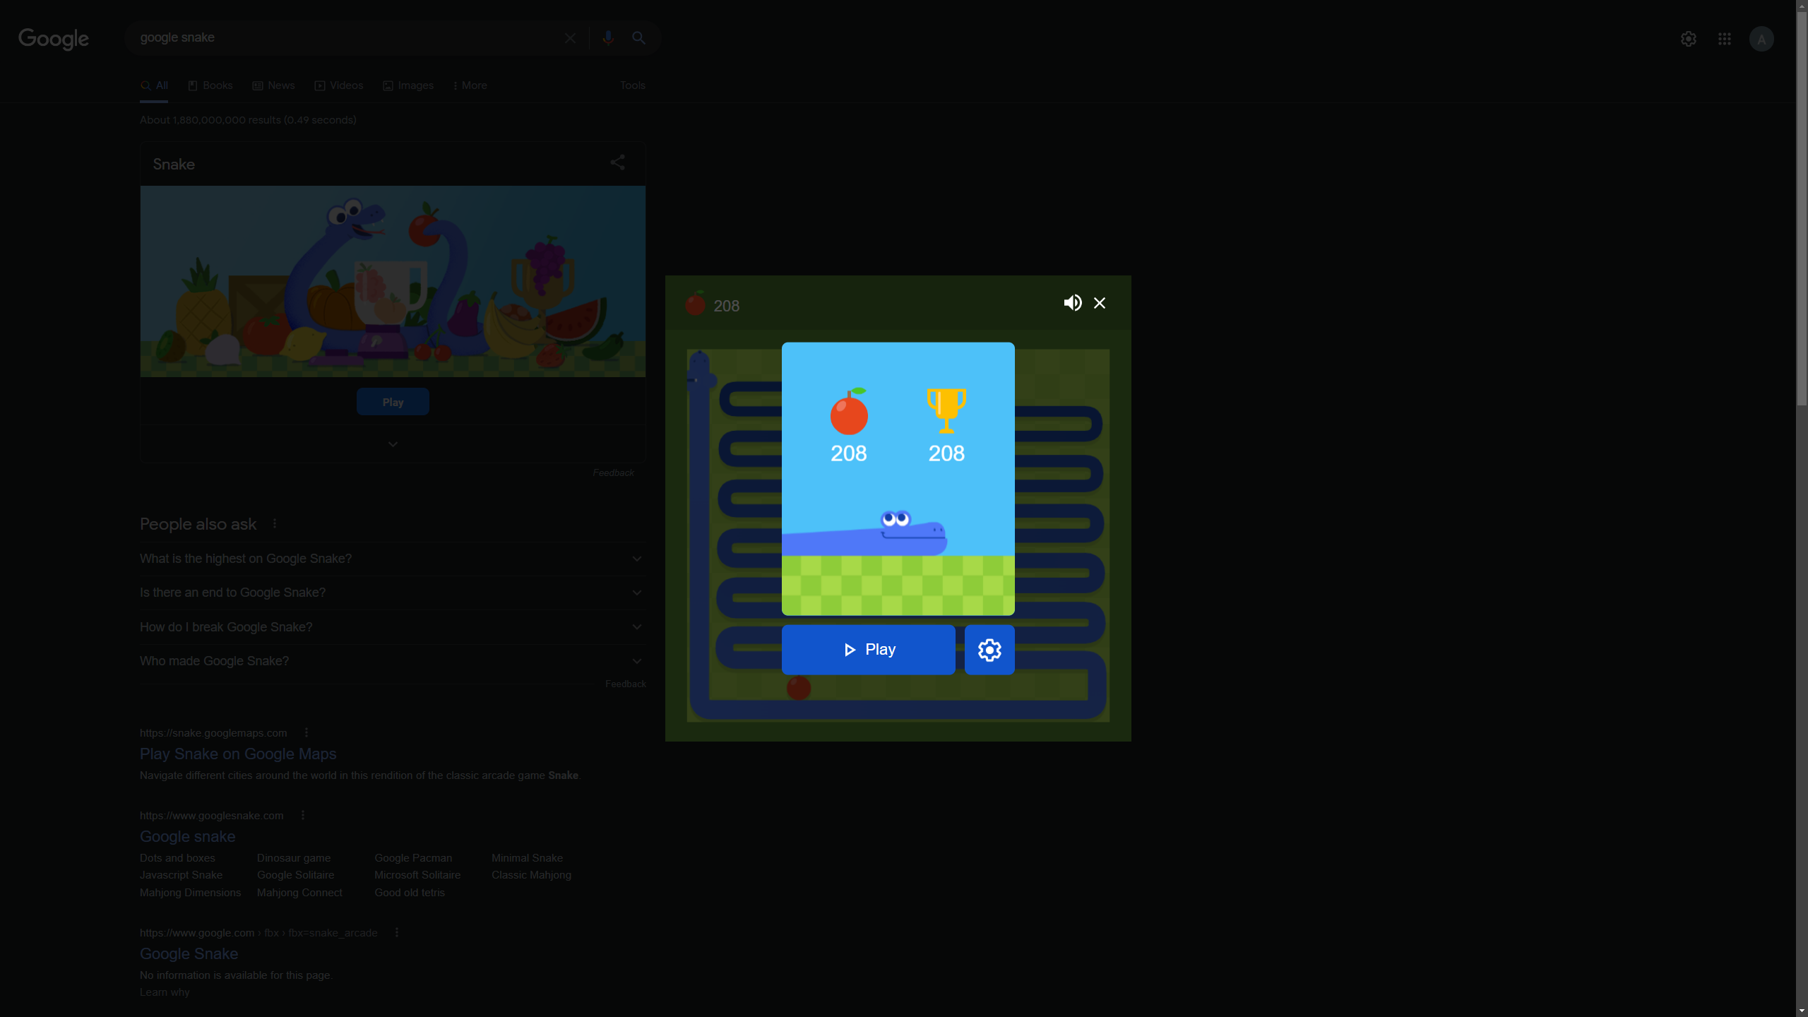1808x1017 pixels.
Task: Open the Google Snake fbx result
Action: click(x=189, y=954)
